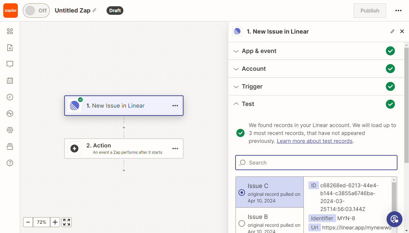
Task: Expand the App & event section
Action: click(x=259, y=51)
